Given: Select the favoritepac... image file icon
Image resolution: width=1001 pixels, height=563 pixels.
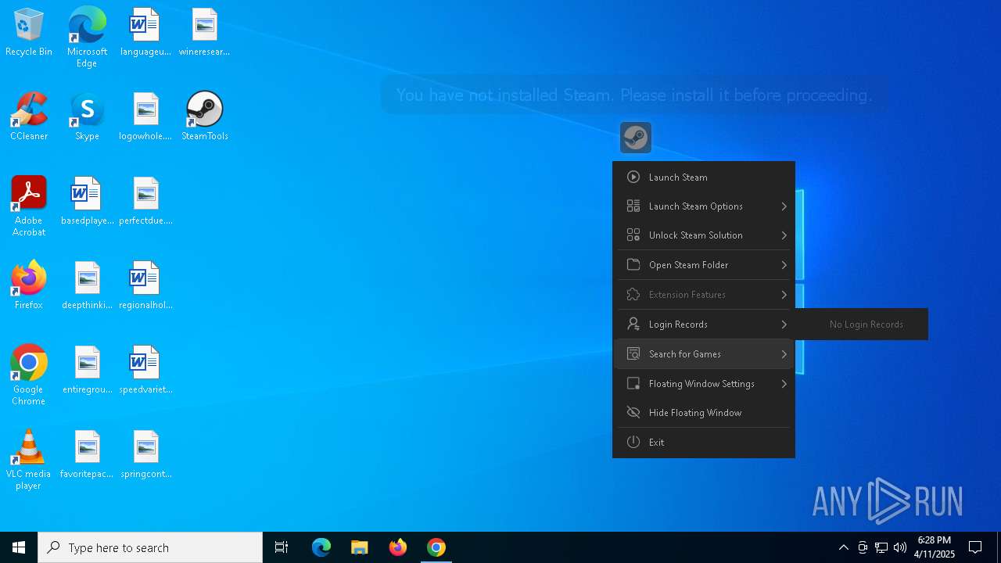Looking at the screenshot, I should point(87,454).
